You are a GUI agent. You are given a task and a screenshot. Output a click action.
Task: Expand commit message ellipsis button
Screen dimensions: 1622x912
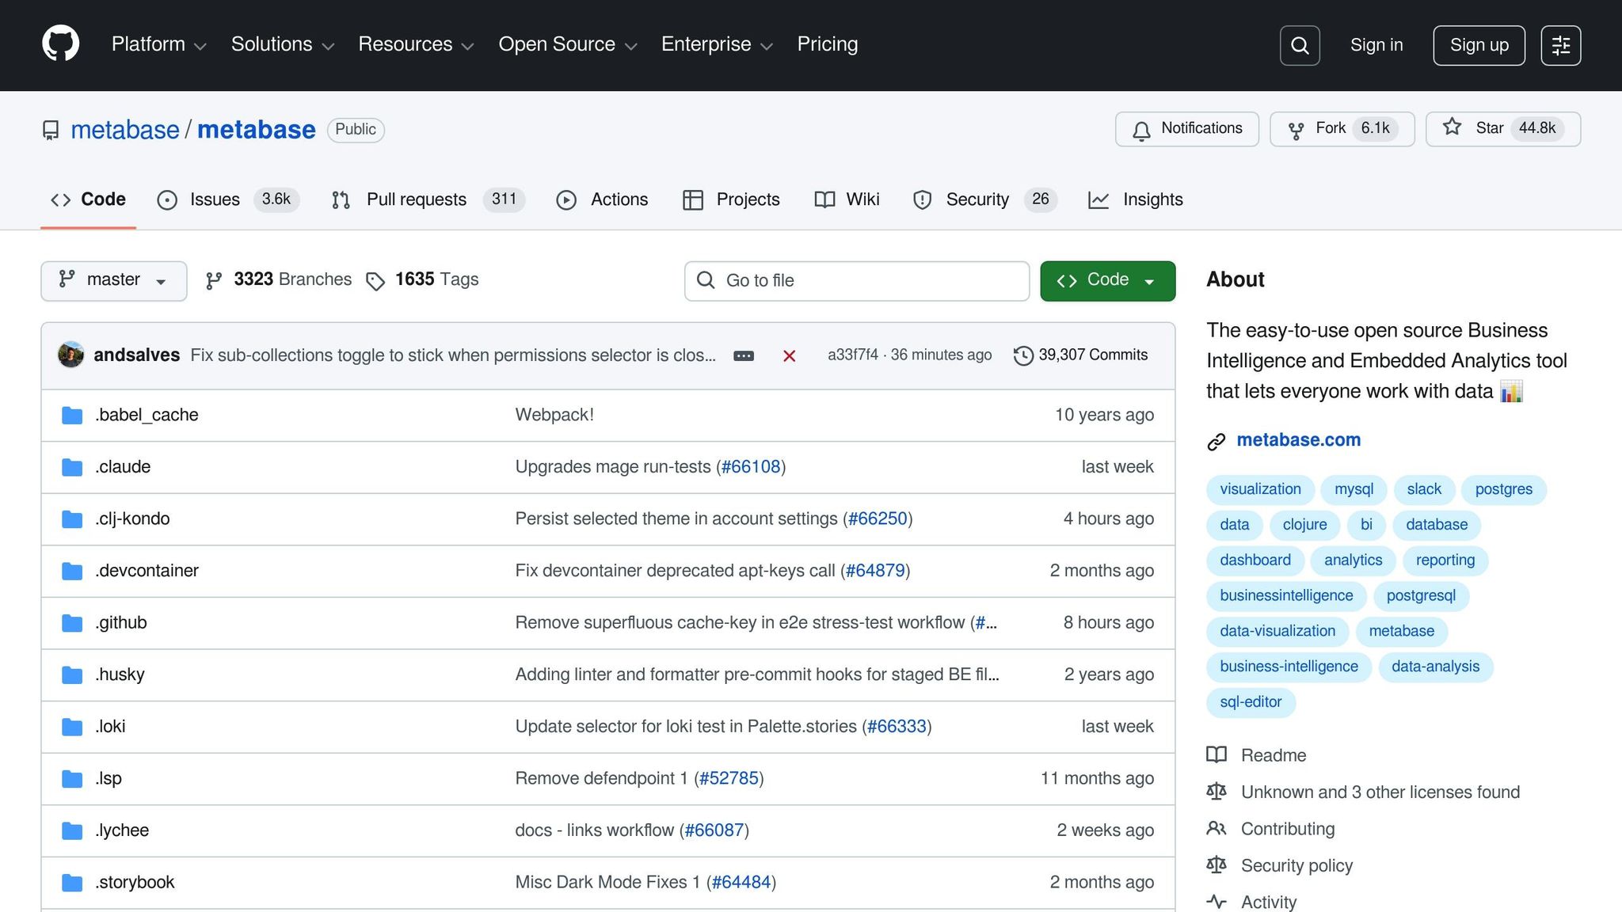(744, 356)
